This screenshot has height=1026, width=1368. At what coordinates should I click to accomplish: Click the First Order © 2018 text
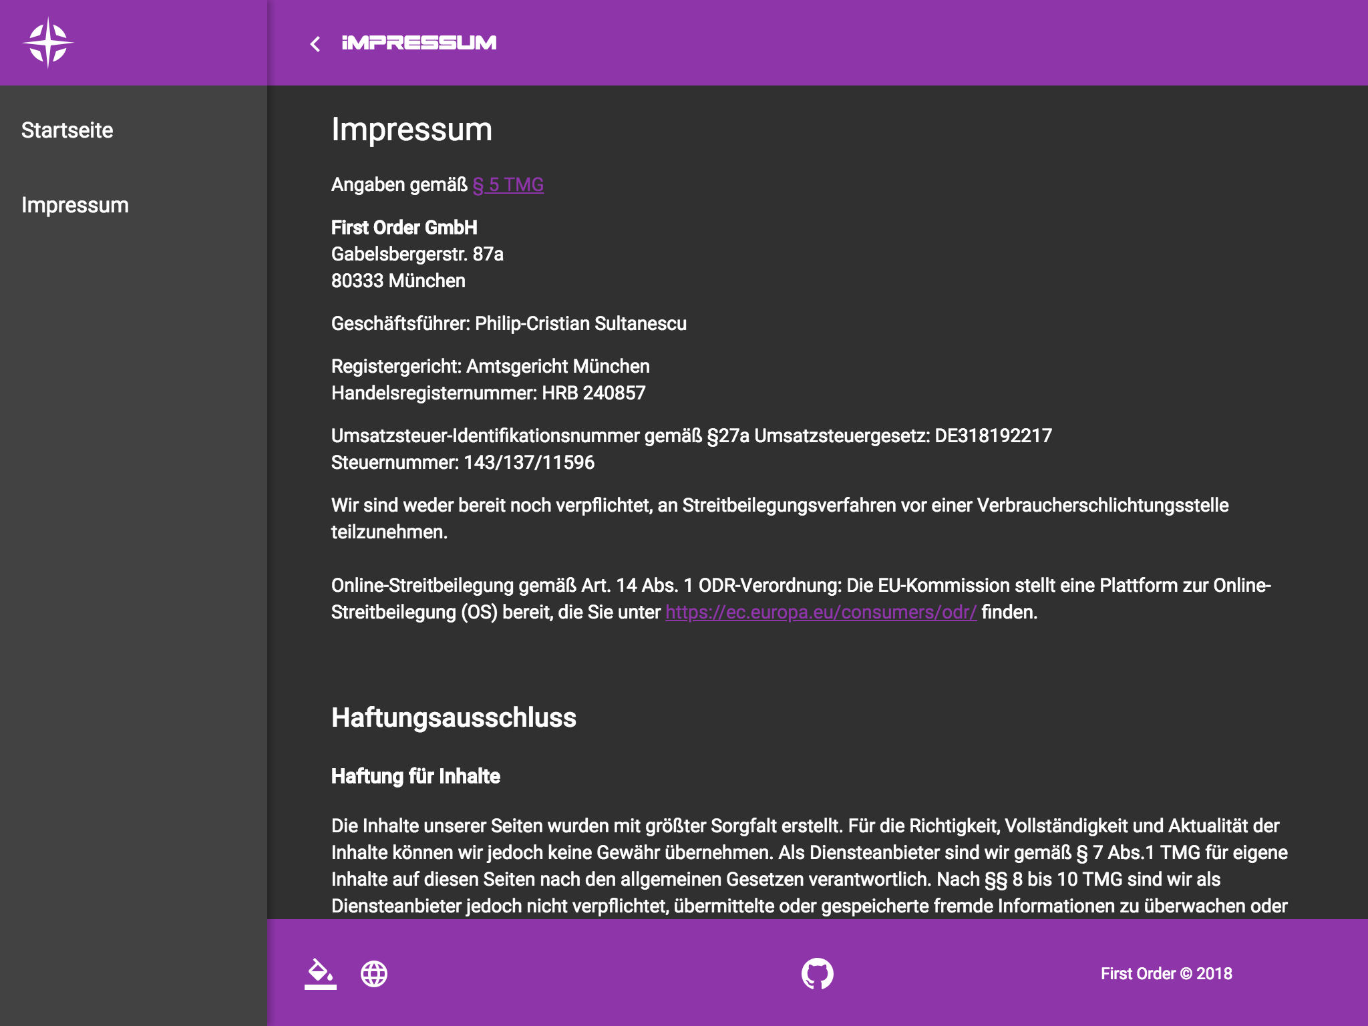[1166, 973]
